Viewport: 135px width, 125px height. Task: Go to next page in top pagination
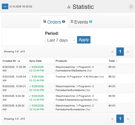[x=128, y=52]
